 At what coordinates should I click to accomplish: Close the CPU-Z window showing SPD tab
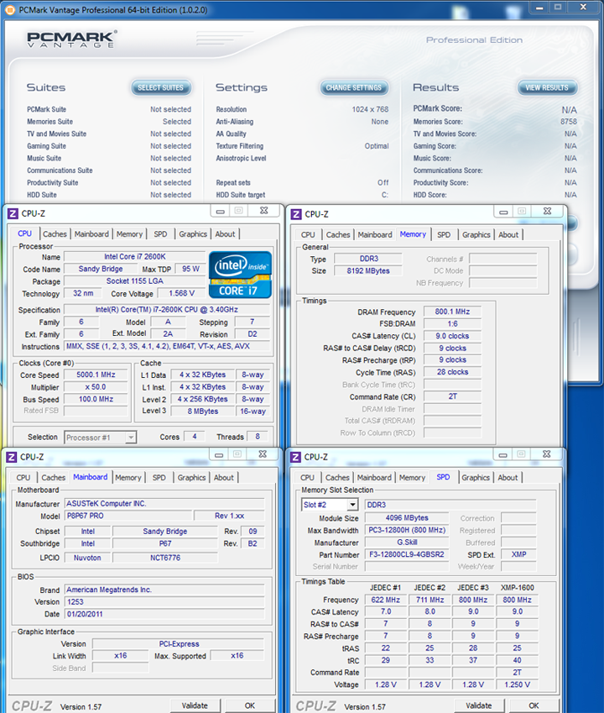click(x=546, y=454)
